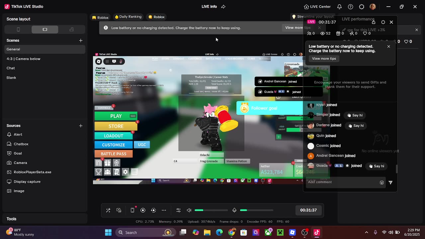Click the record button in bottom toolbar
Image resolution: width=425 pixels, height=239 pixels.
pyautogui.click(x=143, y=210)
